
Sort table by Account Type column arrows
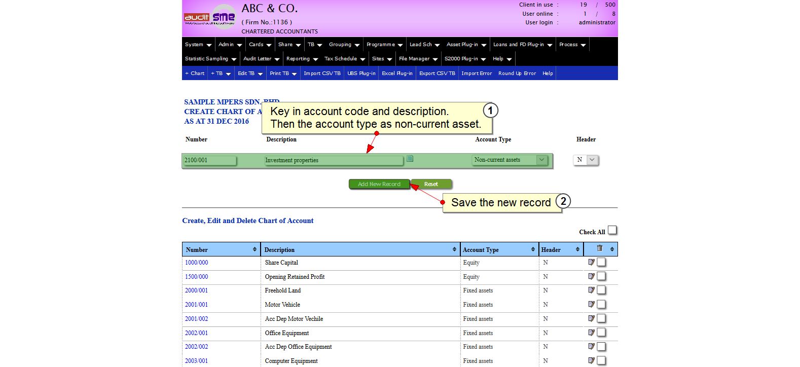[533, 249]
